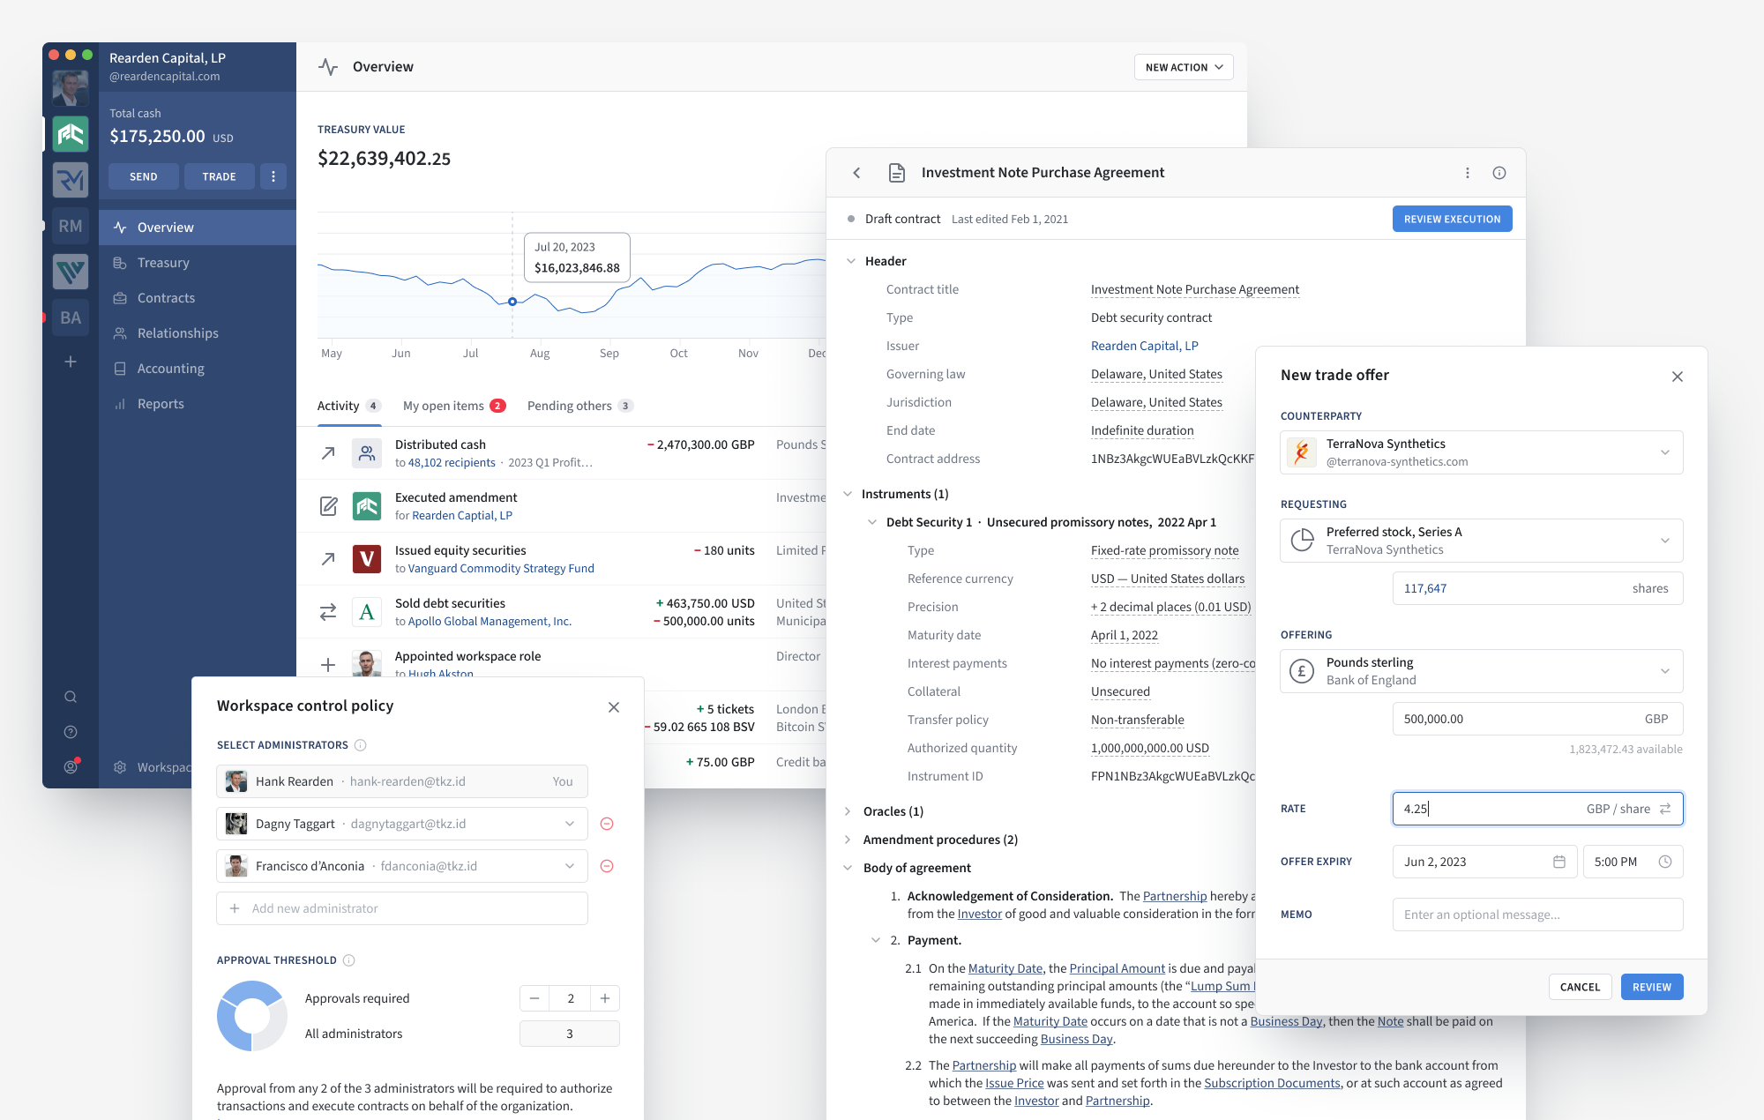Increase approvals required with plus stepper
The image size is (1764, 1120).
[605, 998]
